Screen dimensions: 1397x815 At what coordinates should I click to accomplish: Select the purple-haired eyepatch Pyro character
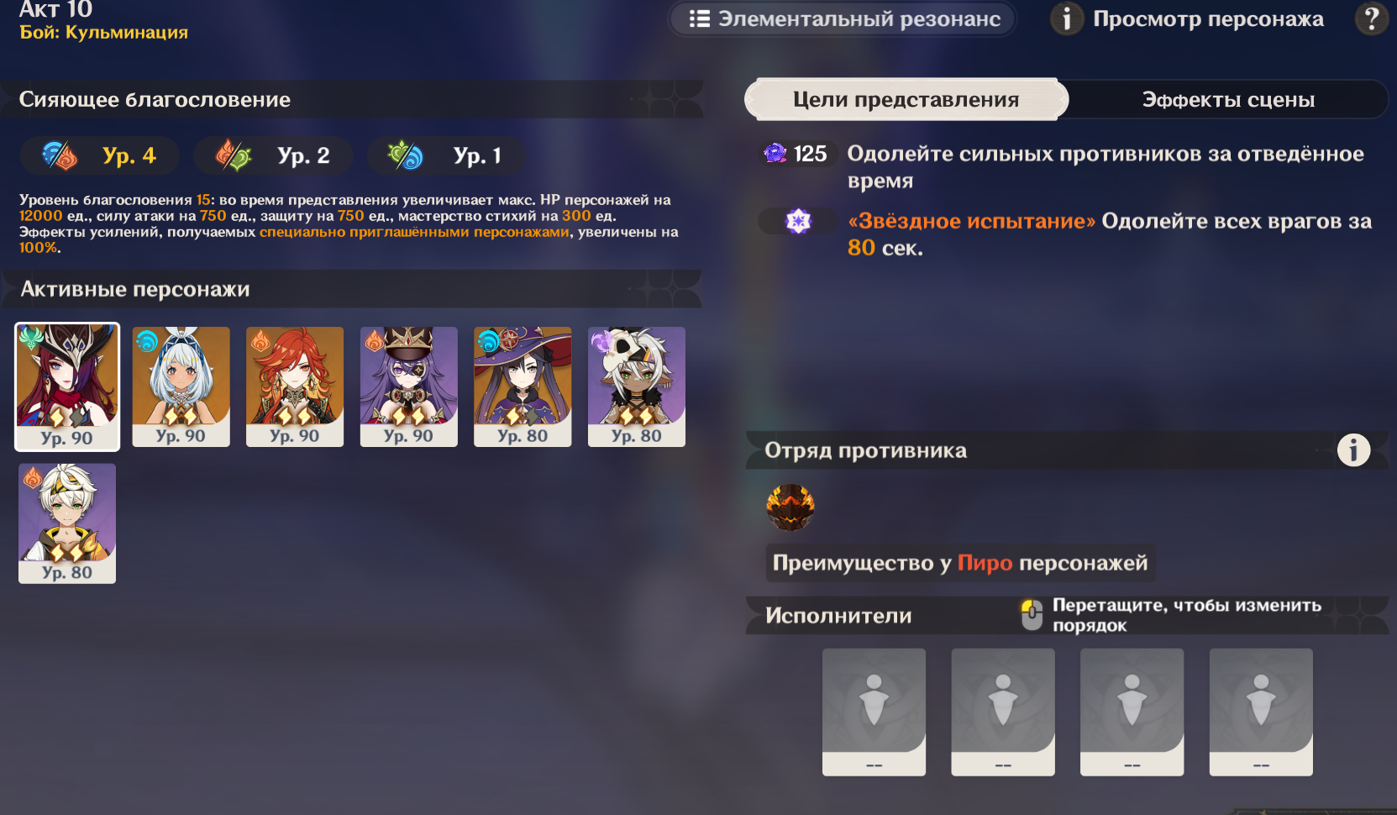coord(409,386)
